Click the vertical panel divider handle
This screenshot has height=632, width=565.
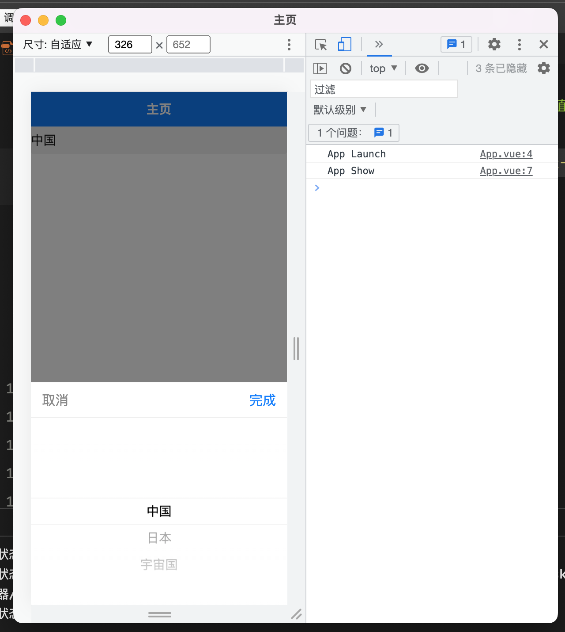(296, 349)
